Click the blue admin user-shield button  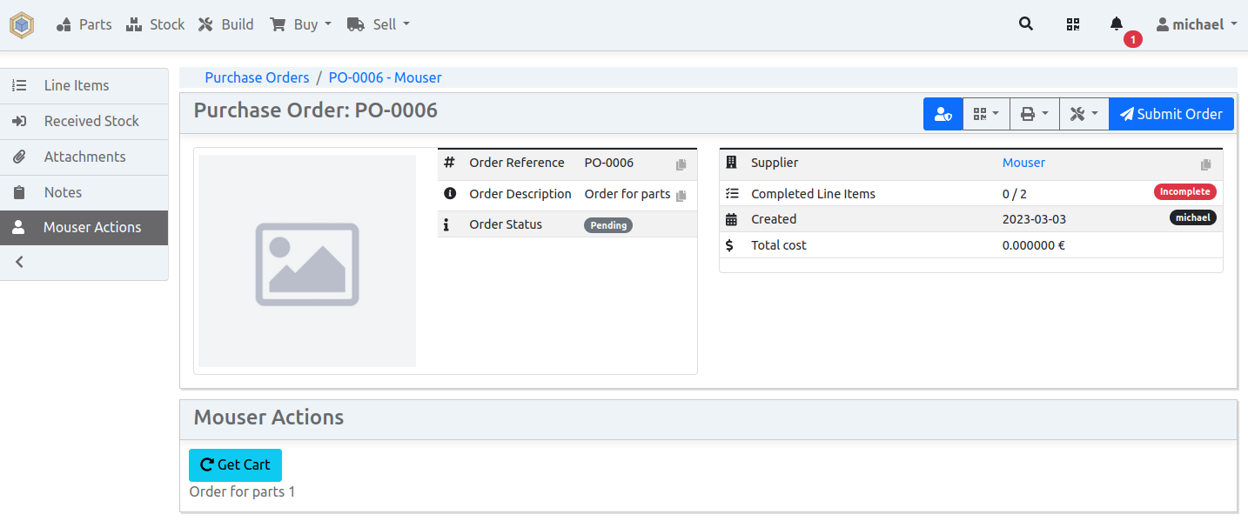[x=943, y=114]
